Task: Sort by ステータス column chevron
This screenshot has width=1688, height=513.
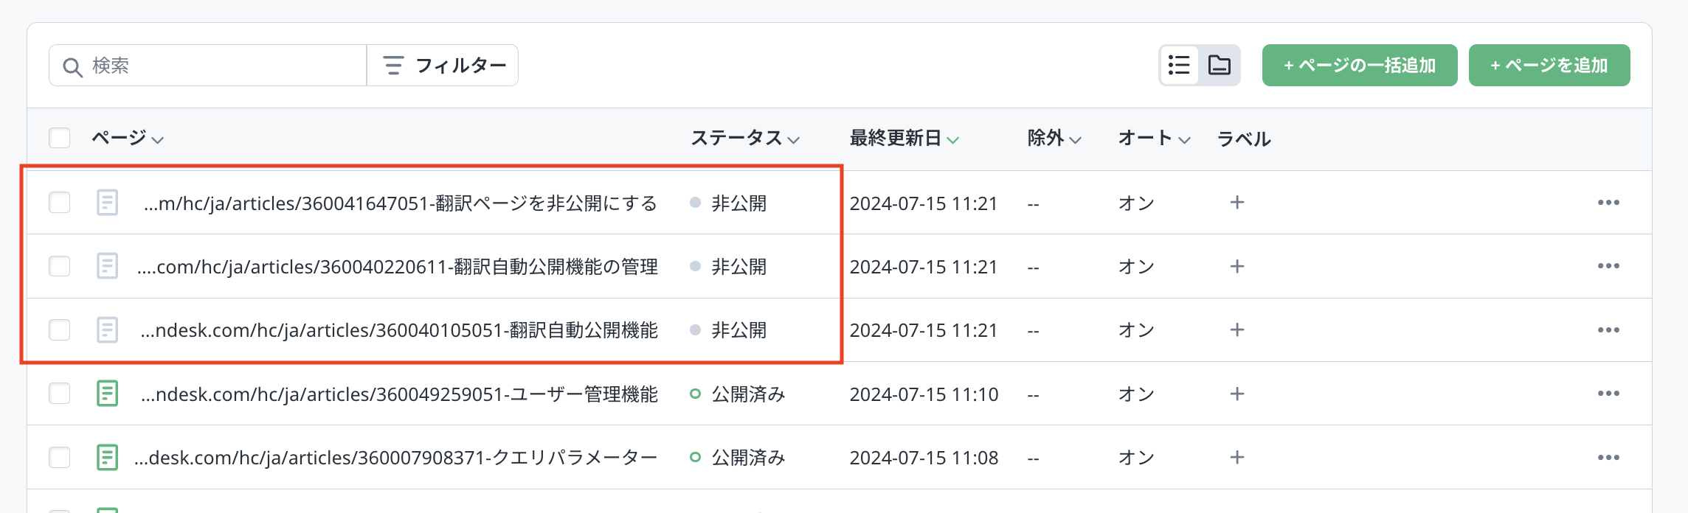Action: tap(794, 139)
